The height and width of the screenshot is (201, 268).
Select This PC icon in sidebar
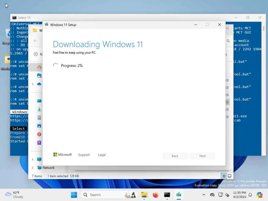39,159
